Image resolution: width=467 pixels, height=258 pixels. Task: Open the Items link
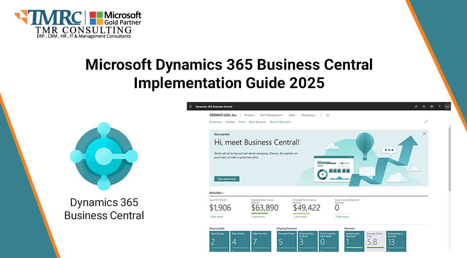coord(242,122)
